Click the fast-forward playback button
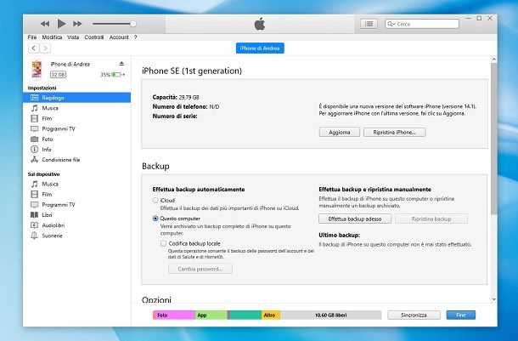518x341 pixels. [77, 24]
